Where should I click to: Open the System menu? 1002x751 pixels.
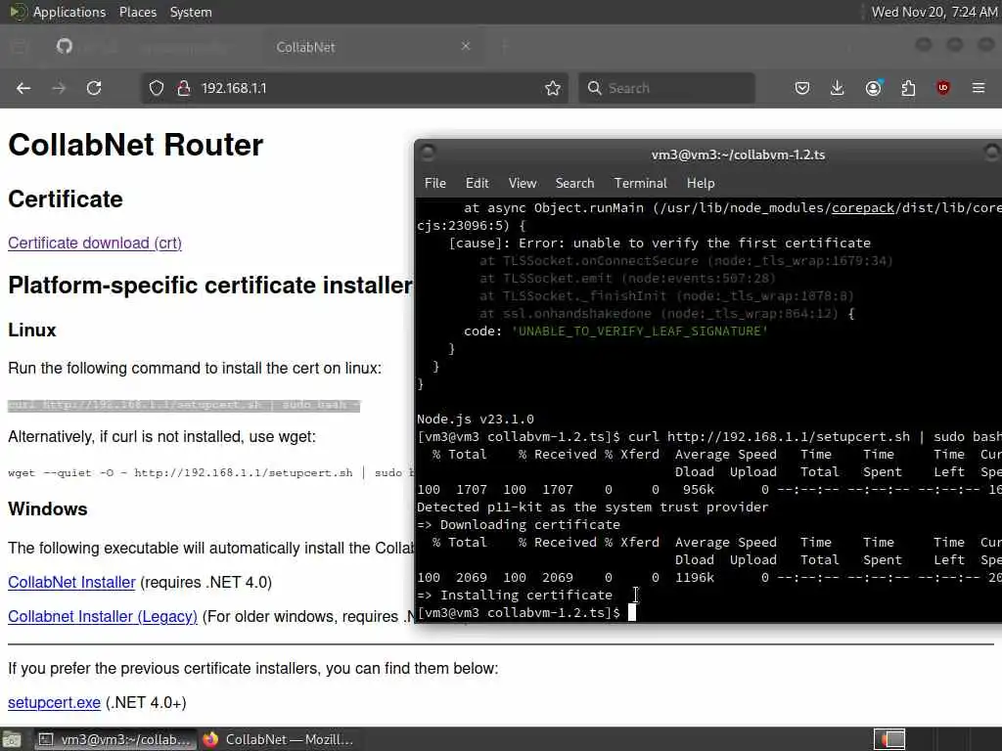click(191, 12)
